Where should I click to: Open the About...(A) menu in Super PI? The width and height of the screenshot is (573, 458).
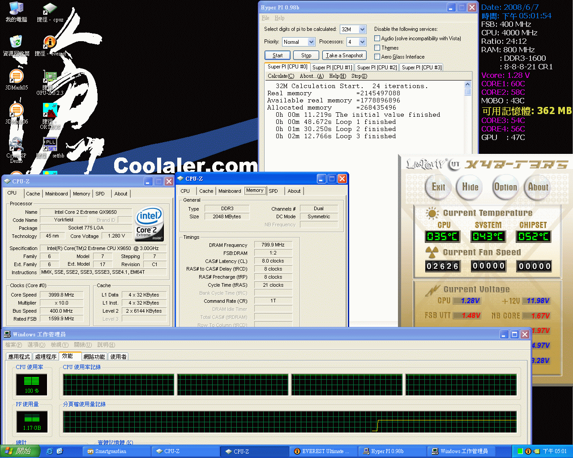pos(312,76)
